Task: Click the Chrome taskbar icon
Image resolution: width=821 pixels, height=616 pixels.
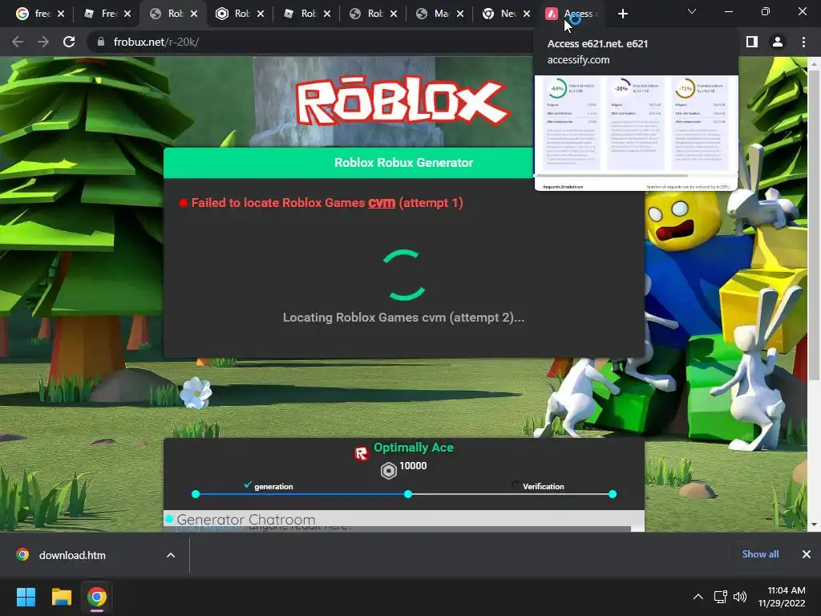Action: (97, 597)
